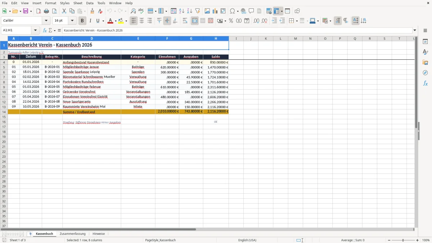Toggle Wrap Text
The image size is (432, 243).
click(x=185, y=21)
